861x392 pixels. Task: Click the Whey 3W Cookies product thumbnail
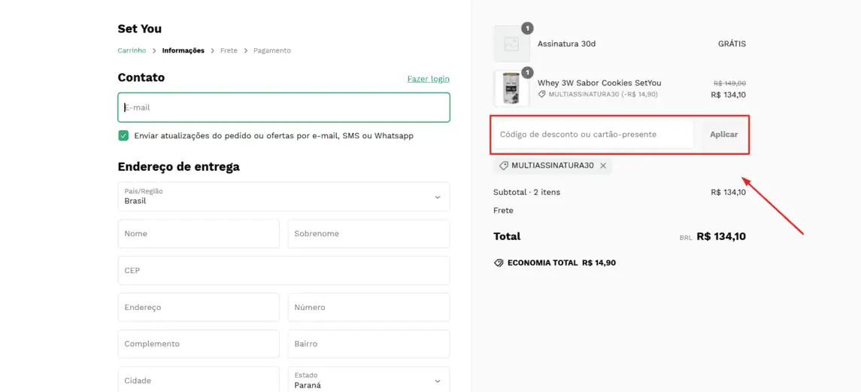coord(512,89)
